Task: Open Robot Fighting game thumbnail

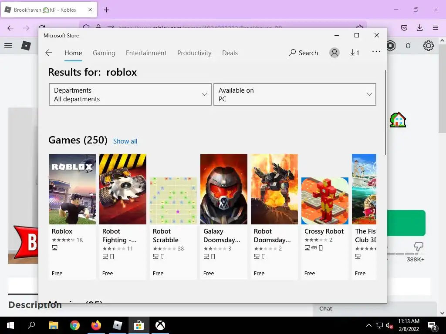Action: (123, 189)
